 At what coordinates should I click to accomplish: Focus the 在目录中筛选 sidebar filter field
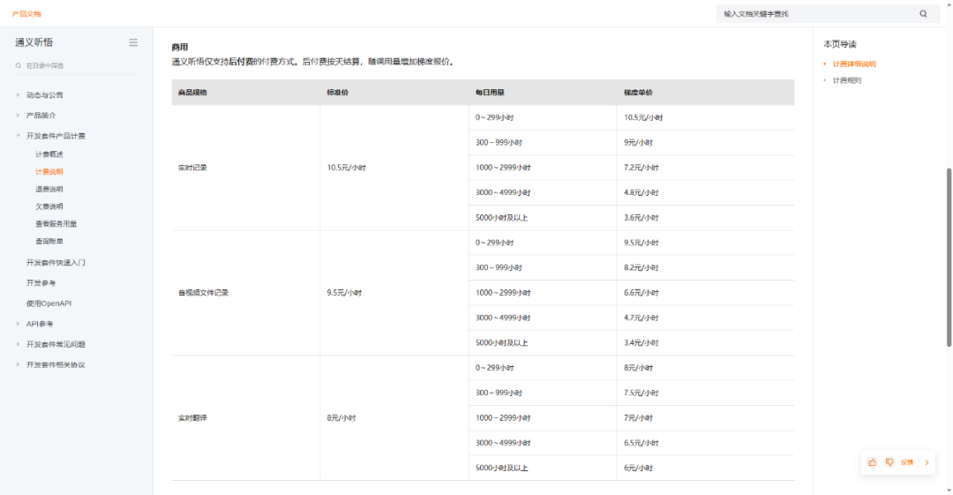(77, 65)
